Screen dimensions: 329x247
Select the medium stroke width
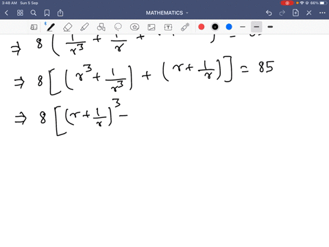[x=256, y=27]
